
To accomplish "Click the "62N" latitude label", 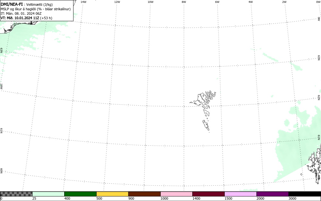I will tap(319, 98).
